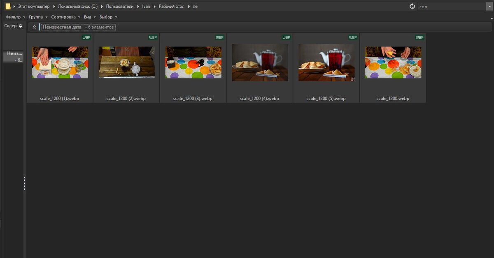Click the file name scale_1200.webp
This screenshot has width=494, height=258.
[x=393, y=99]
